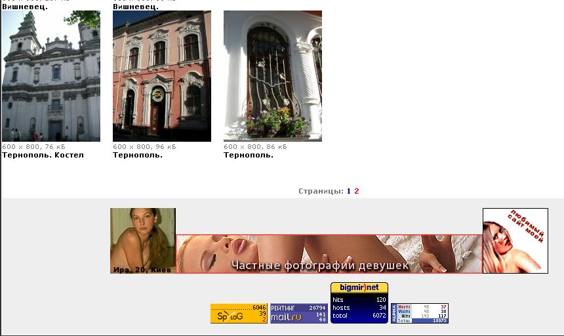Screen dimensions: 564x336
Task: Click '600 x 800, 76 кБ' size text
Action: [x=33, y=147]
